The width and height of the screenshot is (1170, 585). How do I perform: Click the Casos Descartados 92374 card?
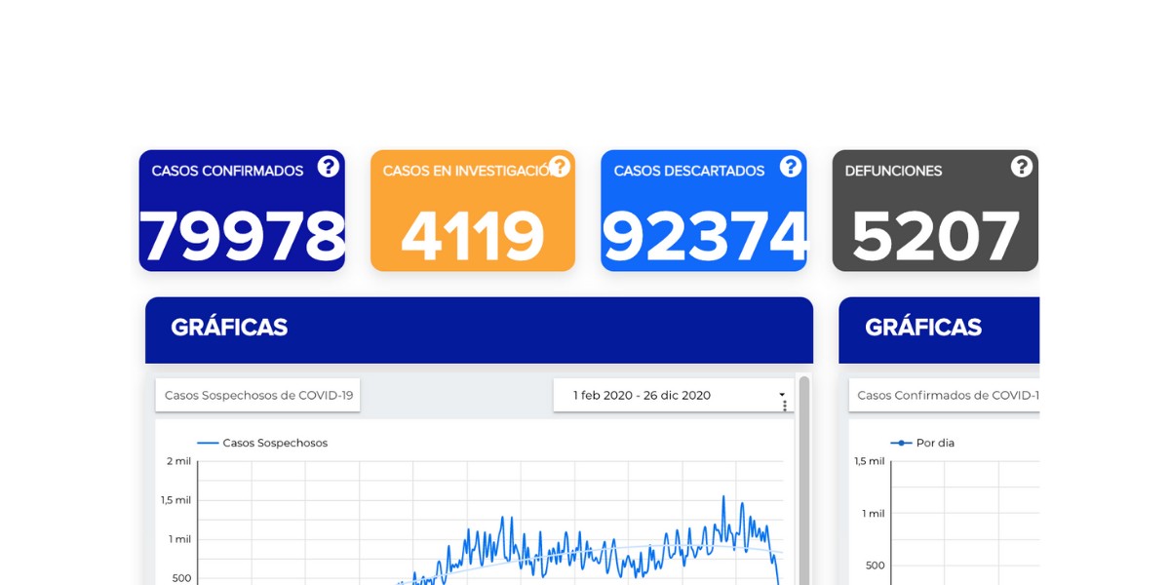click(x=704, y=211)
